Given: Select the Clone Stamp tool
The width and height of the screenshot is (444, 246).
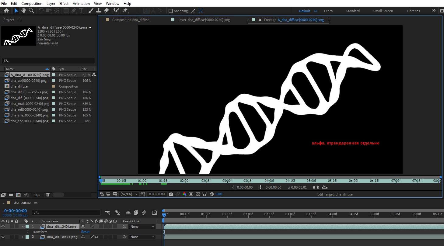Looking at the screenshot, I should click(98, 11).
